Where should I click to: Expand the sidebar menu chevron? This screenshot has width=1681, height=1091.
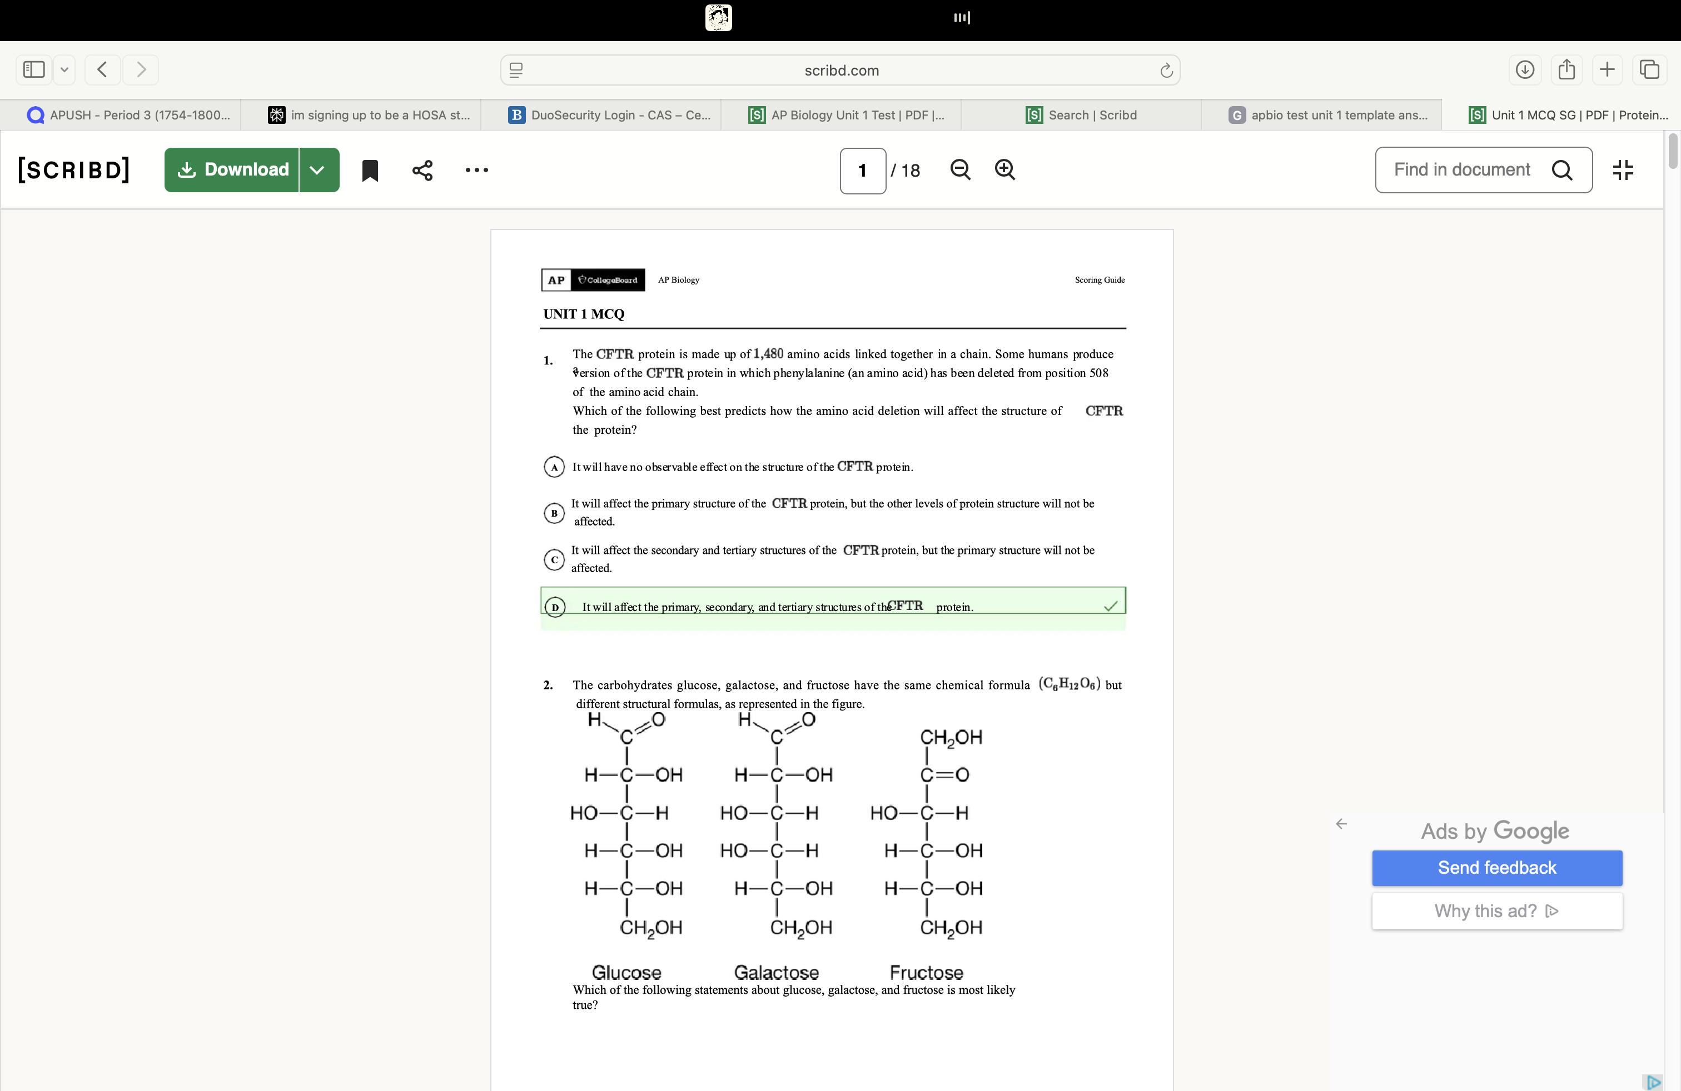point(64,70)
